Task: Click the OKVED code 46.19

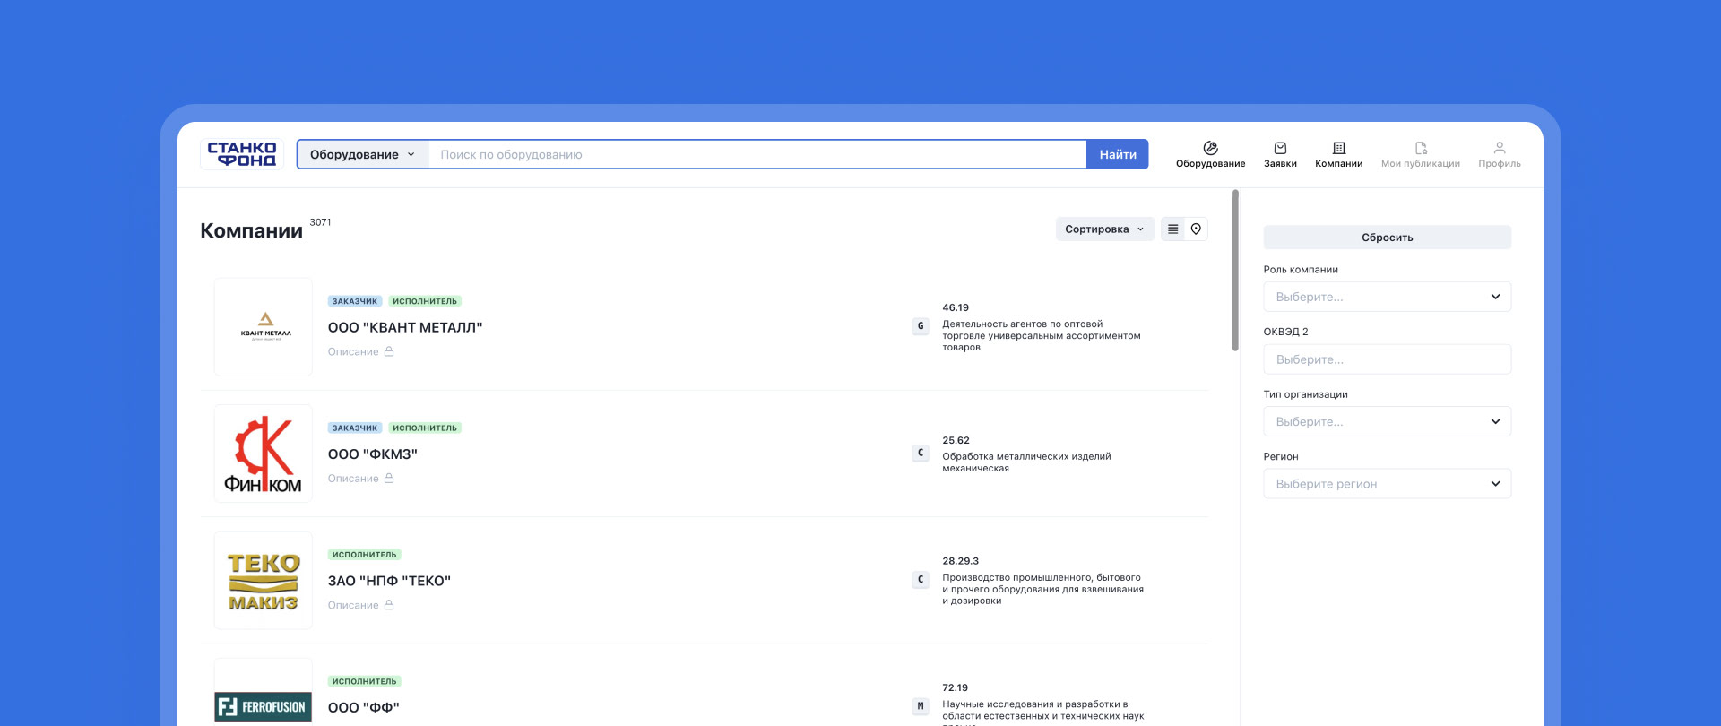Action: pos(956,307)
